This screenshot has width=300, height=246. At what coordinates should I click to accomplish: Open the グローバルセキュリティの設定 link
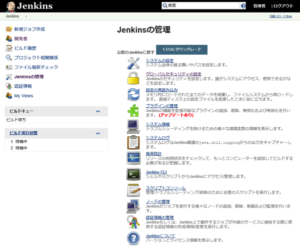pyautogui.click(x=173, y=74)
